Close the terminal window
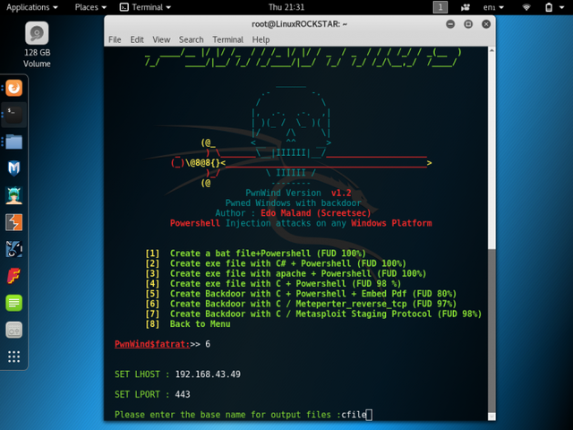This screenshot has height=430, width=573. (x=486, y=24)
